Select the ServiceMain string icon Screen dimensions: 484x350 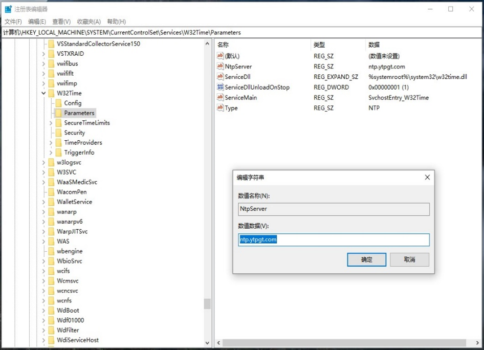(221, 97)
